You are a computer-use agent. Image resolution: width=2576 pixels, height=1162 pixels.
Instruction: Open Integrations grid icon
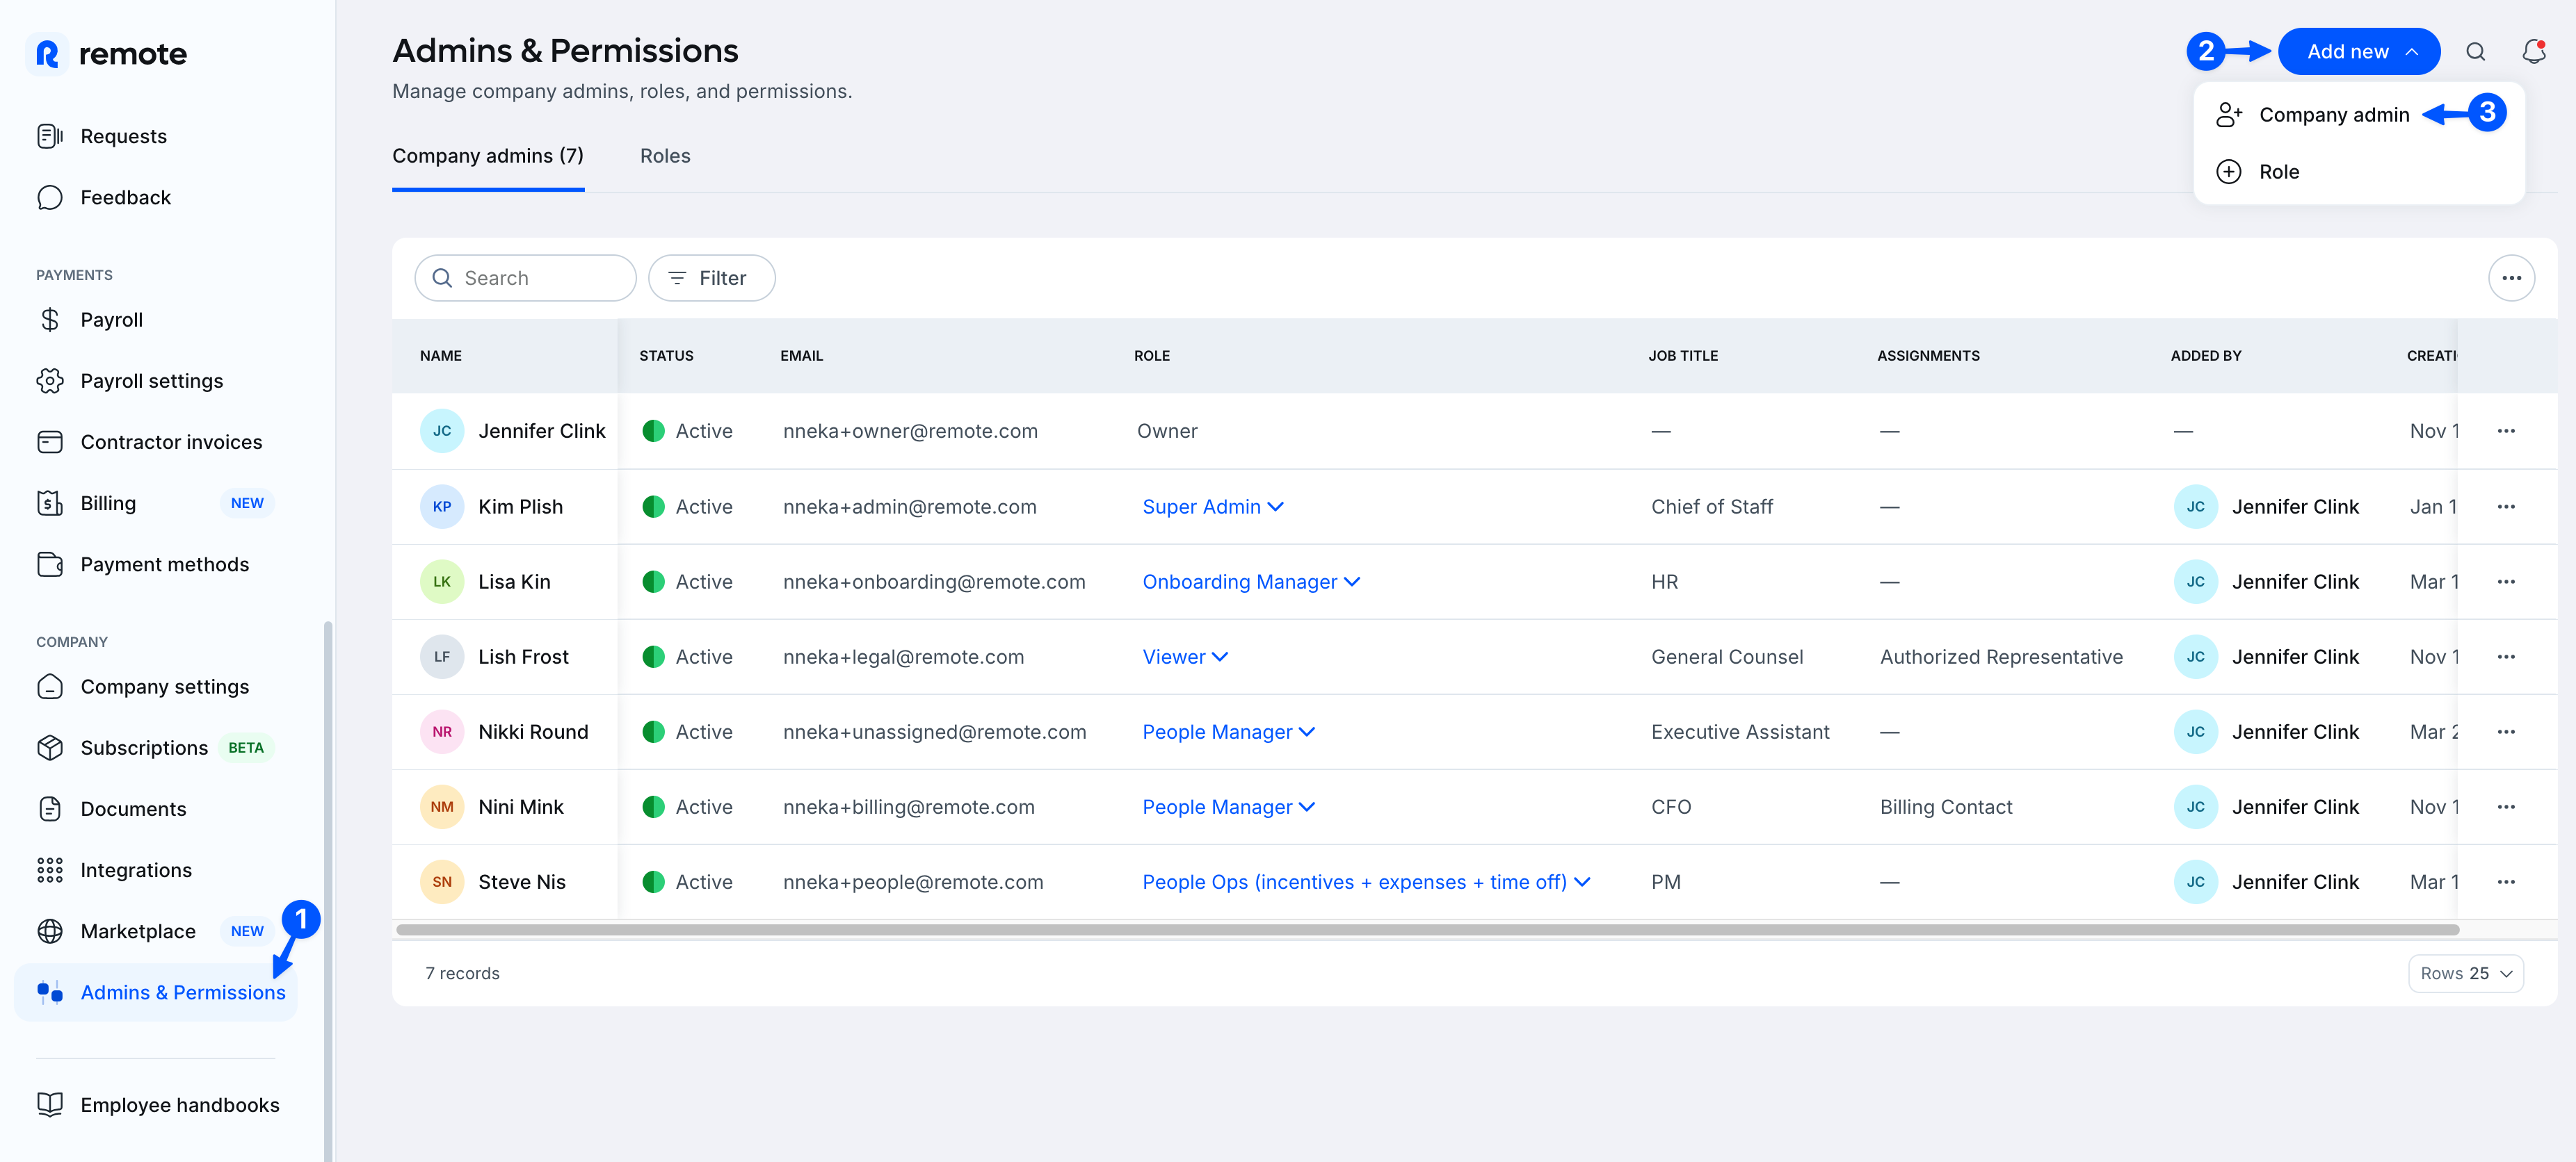[x=50, y=869]
